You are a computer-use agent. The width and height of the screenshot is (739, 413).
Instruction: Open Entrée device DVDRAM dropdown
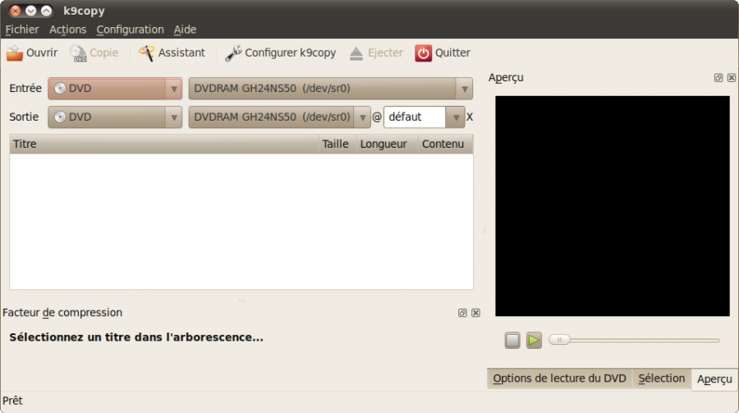(x=330, y=89)
